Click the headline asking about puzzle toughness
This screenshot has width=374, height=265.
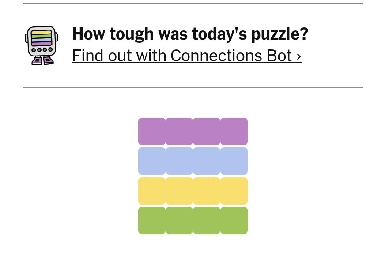191,34
